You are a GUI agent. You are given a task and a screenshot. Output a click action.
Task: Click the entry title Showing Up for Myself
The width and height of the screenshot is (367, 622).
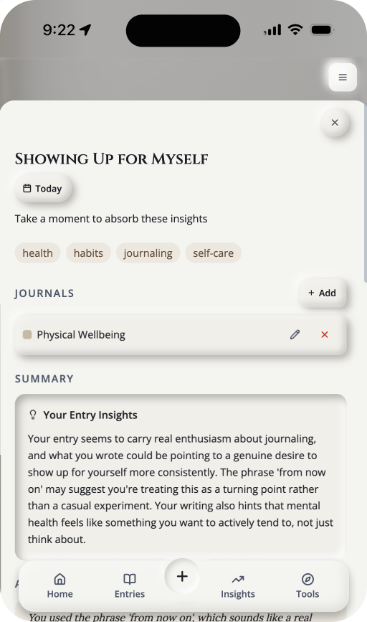(x=111, y=159)
